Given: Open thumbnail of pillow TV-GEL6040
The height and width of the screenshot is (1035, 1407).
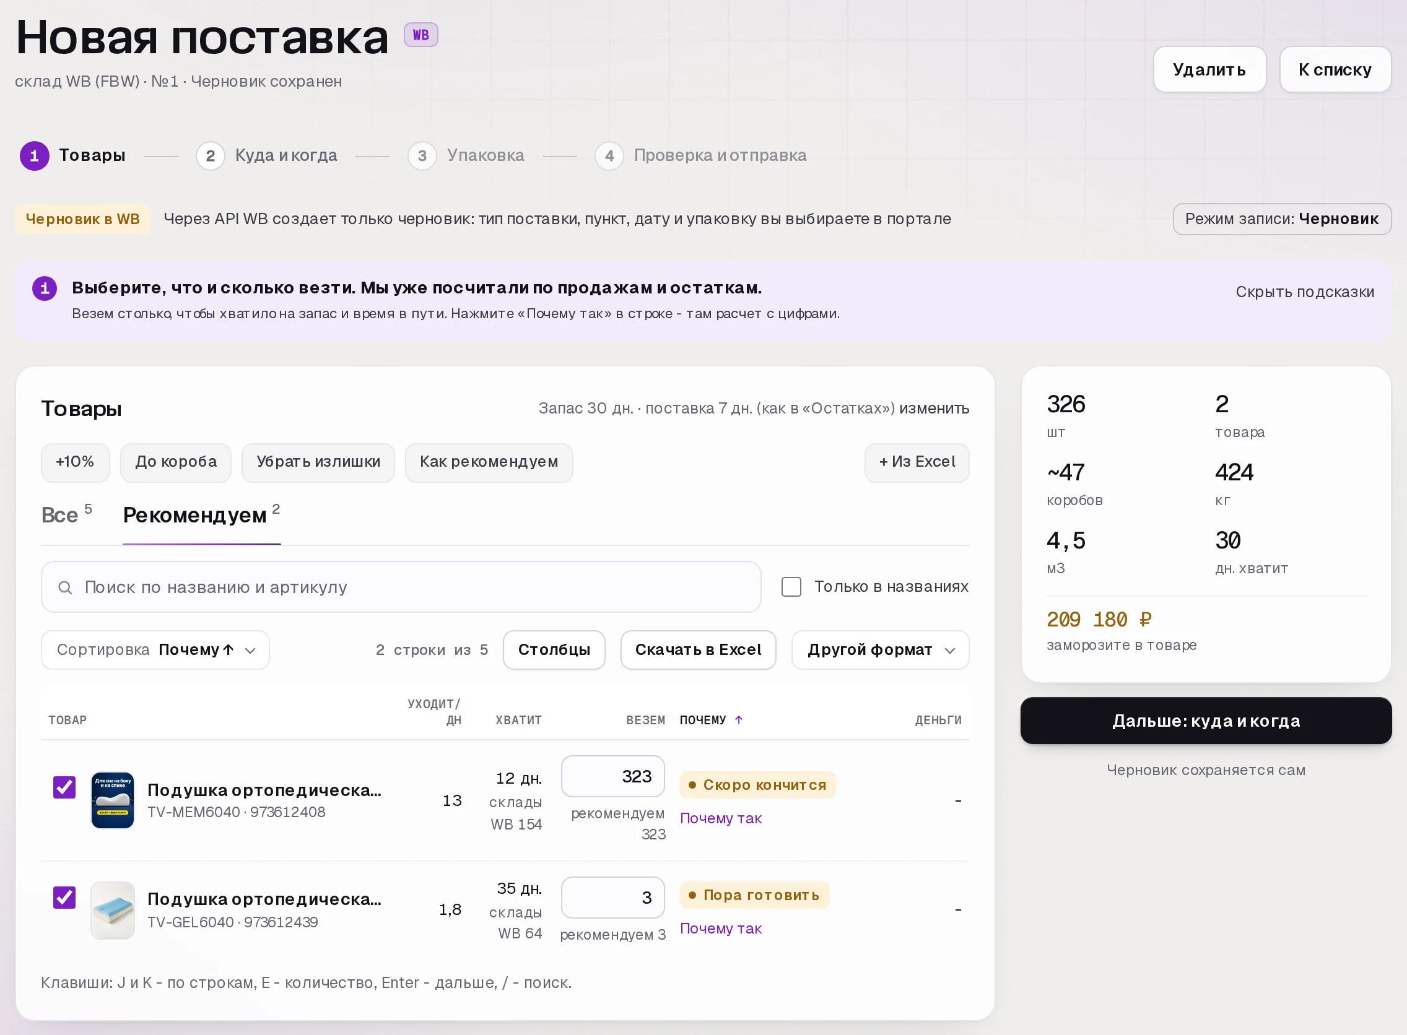Looking at the screenshot, I should (x=113, y=910).
